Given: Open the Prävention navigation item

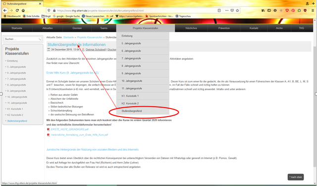Looking at the screenshot, I should (224, 28).
